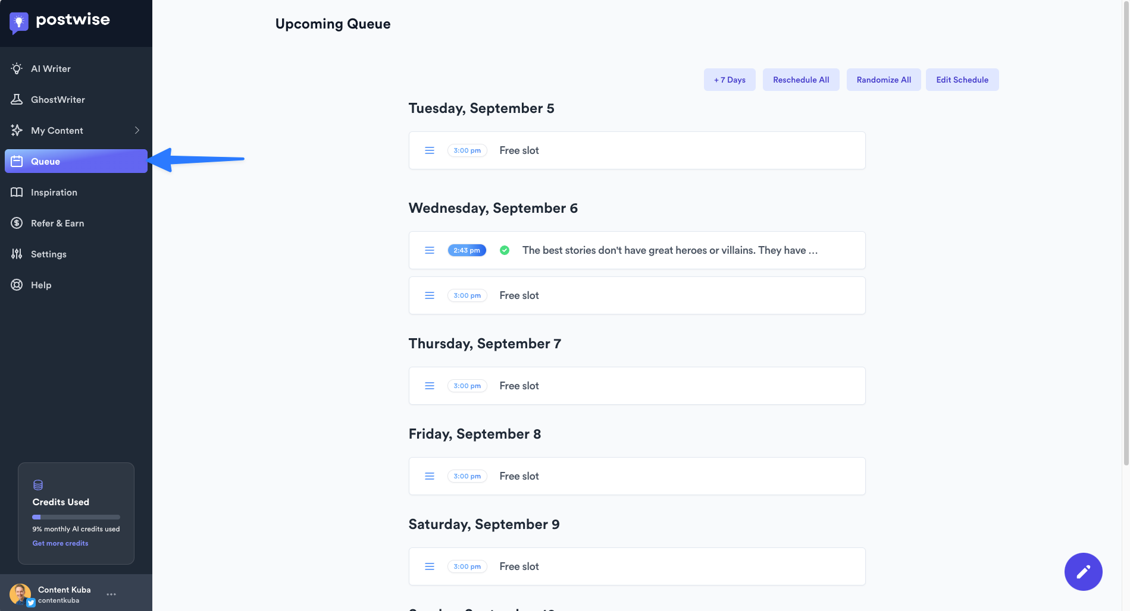Open the AI Writer lightbulb icon
The image size is (1130, 611).
point(17,68)
